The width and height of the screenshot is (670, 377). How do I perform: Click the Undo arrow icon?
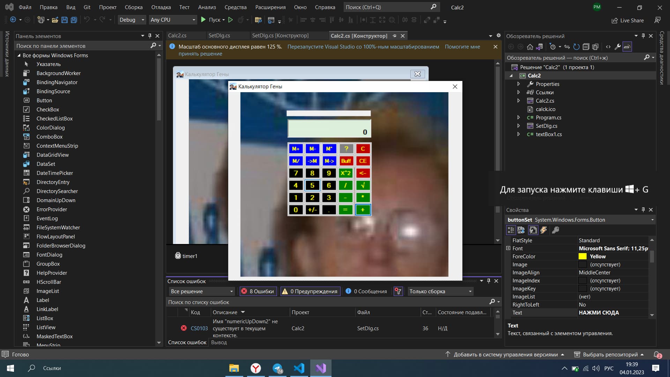click(x=87, y=20)
